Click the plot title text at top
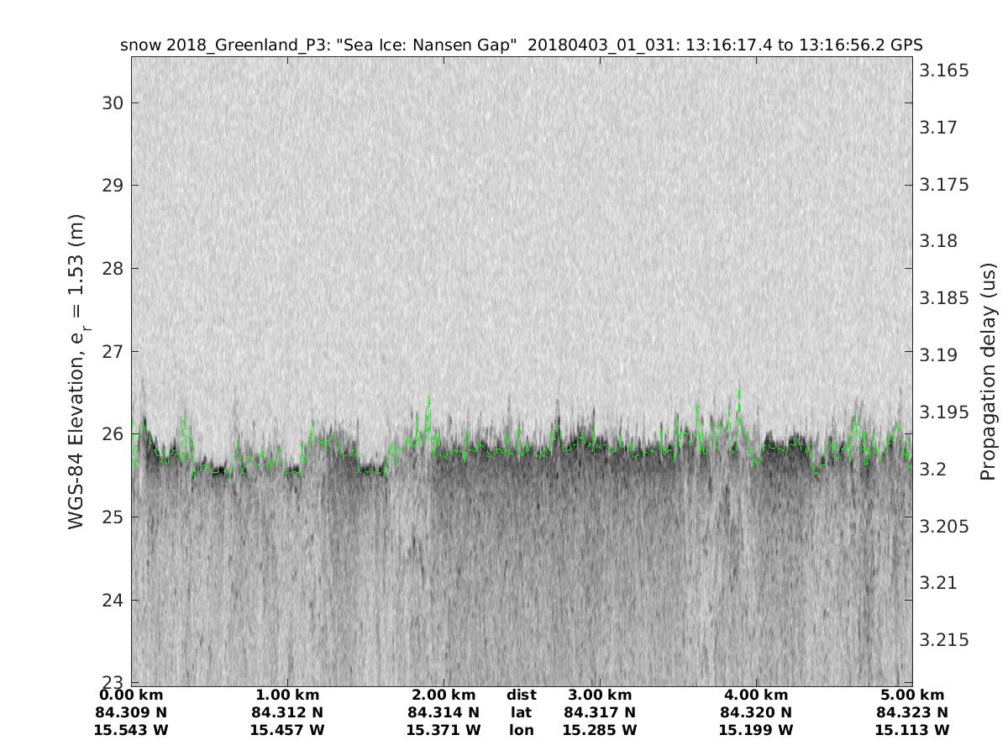The width and height of the screenshot is (1008, 756). 521,45
